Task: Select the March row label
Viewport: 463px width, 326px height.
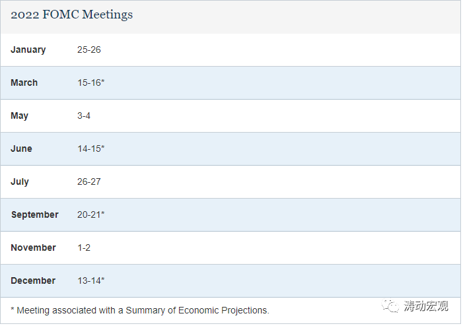Action: (24, 82)
